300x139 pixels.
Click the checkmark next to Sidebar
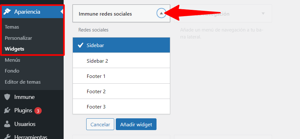80,45
